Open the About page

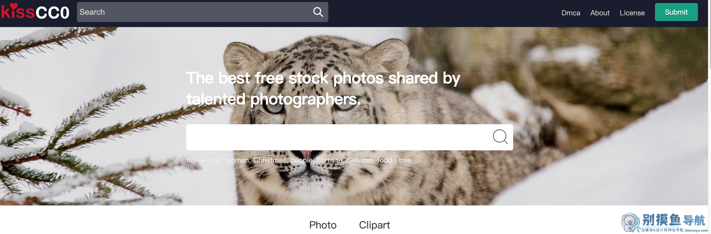click(600, 13)
